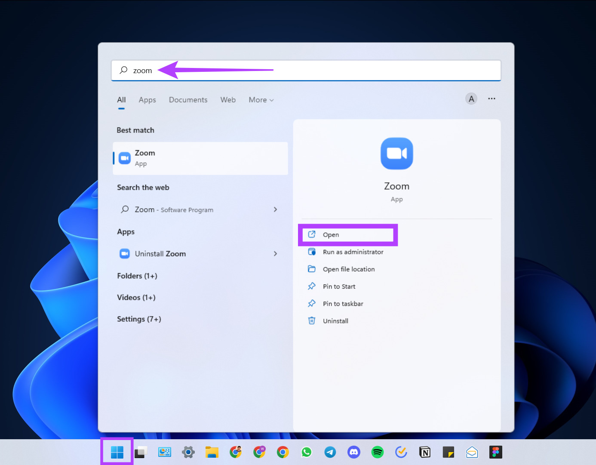The width and height of the screenshot is (596, 465).
Task: Choose Run as administrator for Zoom
Action: 353,252
